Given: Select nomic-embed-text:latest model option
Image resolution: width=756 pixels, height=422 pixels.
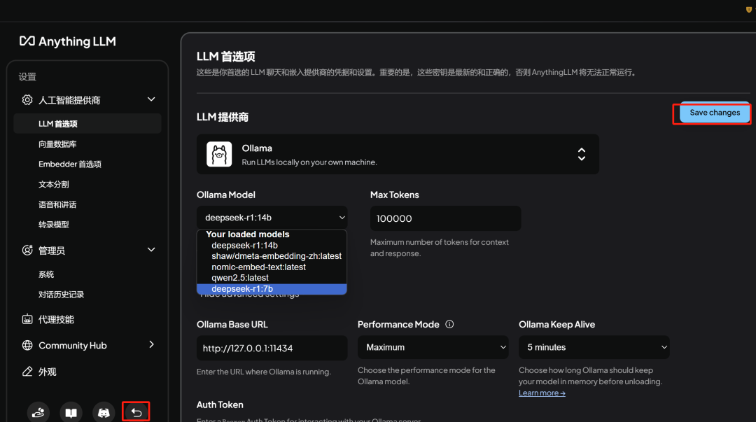Looking at the screenshot, I should 272,267.
